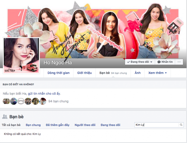Screen dimensions: 187x143
Task: Click the friends silhouette icon beside Bạn bè
Action: pyautogui.click(x=5, y=117)
